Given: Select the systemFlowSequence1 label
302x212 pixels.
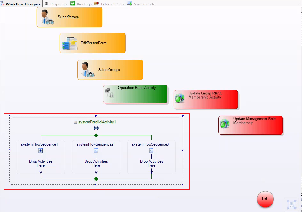Looking at the screenshot, I should click(x=39, y=144).
